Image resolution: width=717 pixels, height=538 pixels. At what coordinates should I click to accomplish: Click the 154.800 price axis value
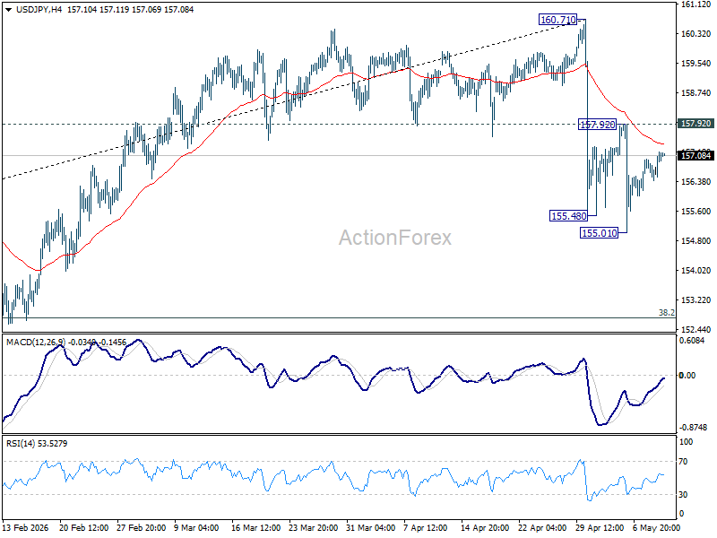[696, 241]
